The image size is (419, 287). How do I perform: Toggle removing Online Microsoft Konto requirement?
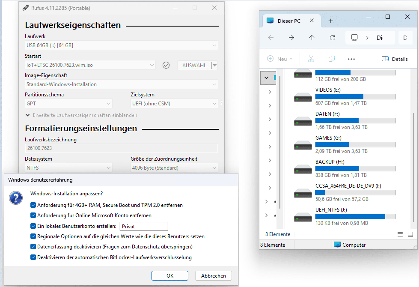pyautogui.click(x=33, y=215)
